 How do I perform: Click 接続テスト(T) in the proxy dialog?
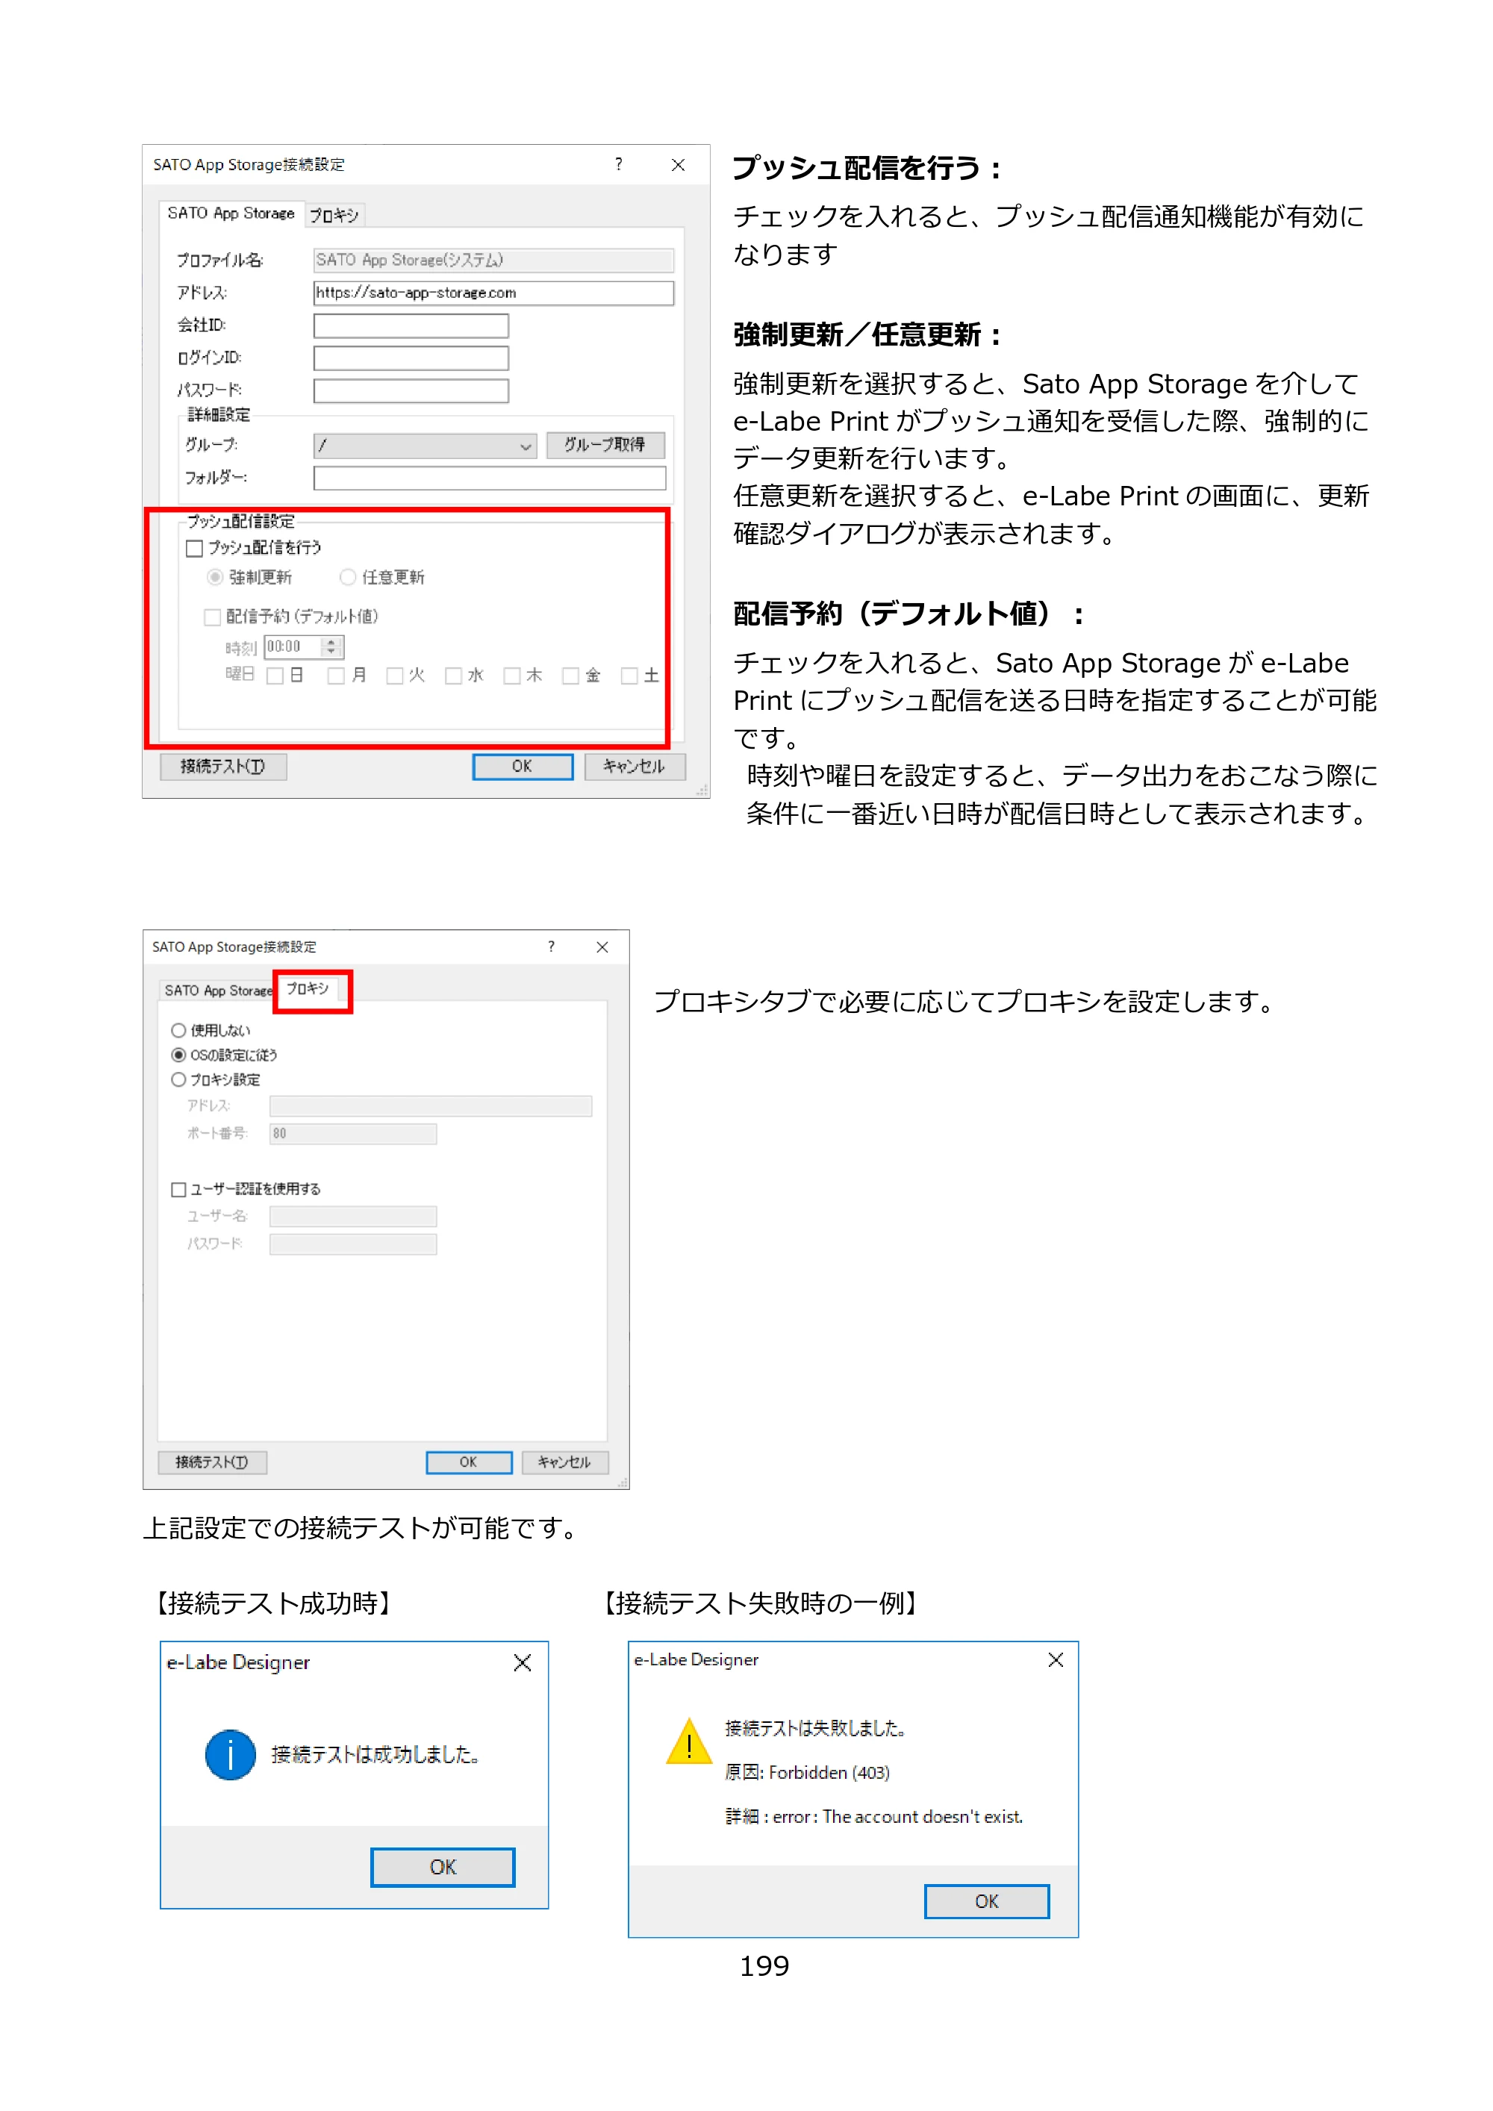coord(211,1463)
